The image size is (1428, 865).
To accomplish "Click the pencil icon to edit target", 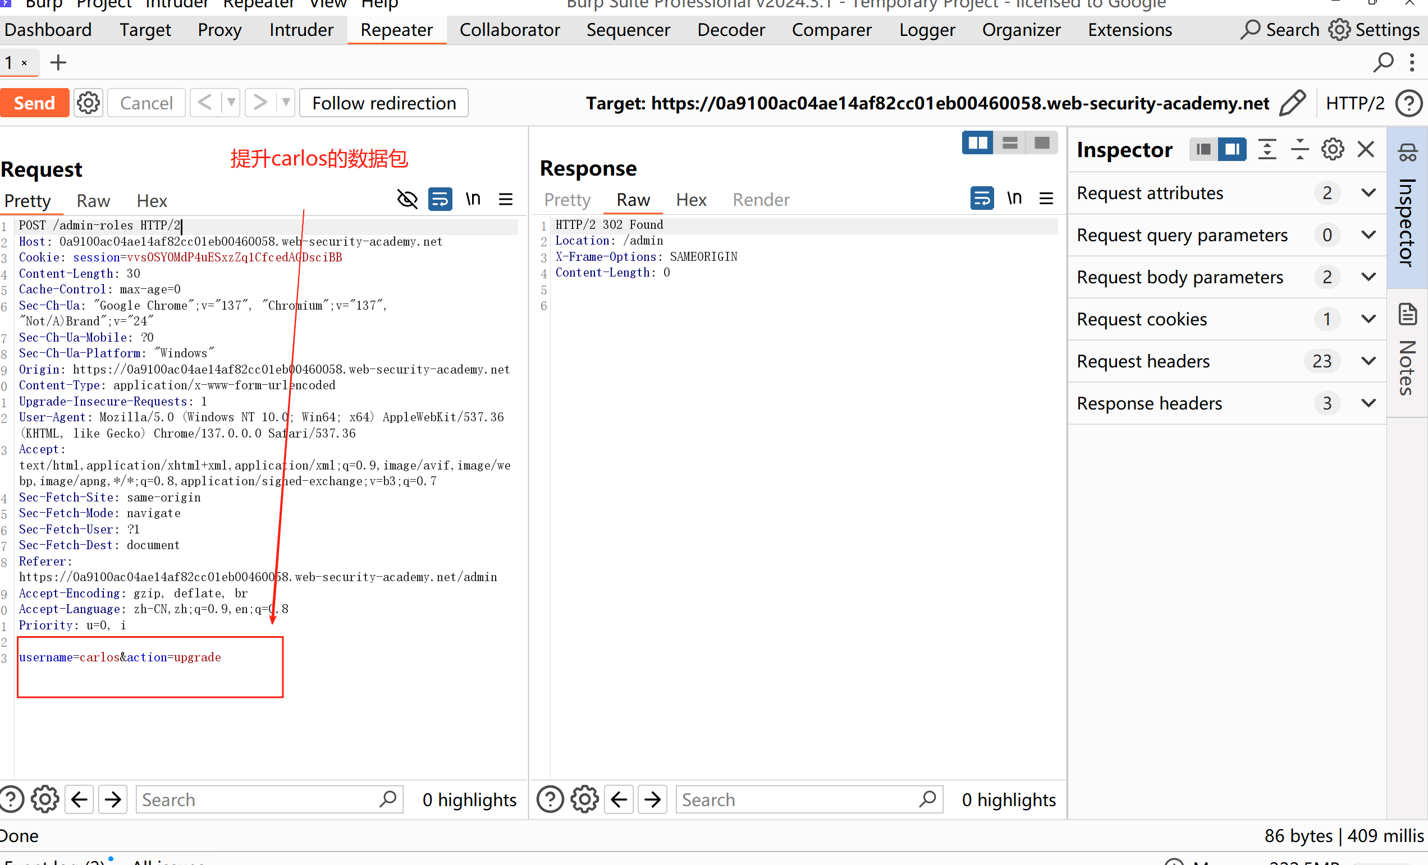I will point(1292,103).
